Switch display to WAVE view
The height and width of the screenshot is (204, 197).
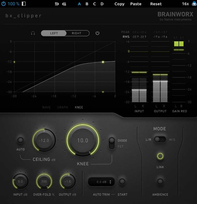coord(46,107)
